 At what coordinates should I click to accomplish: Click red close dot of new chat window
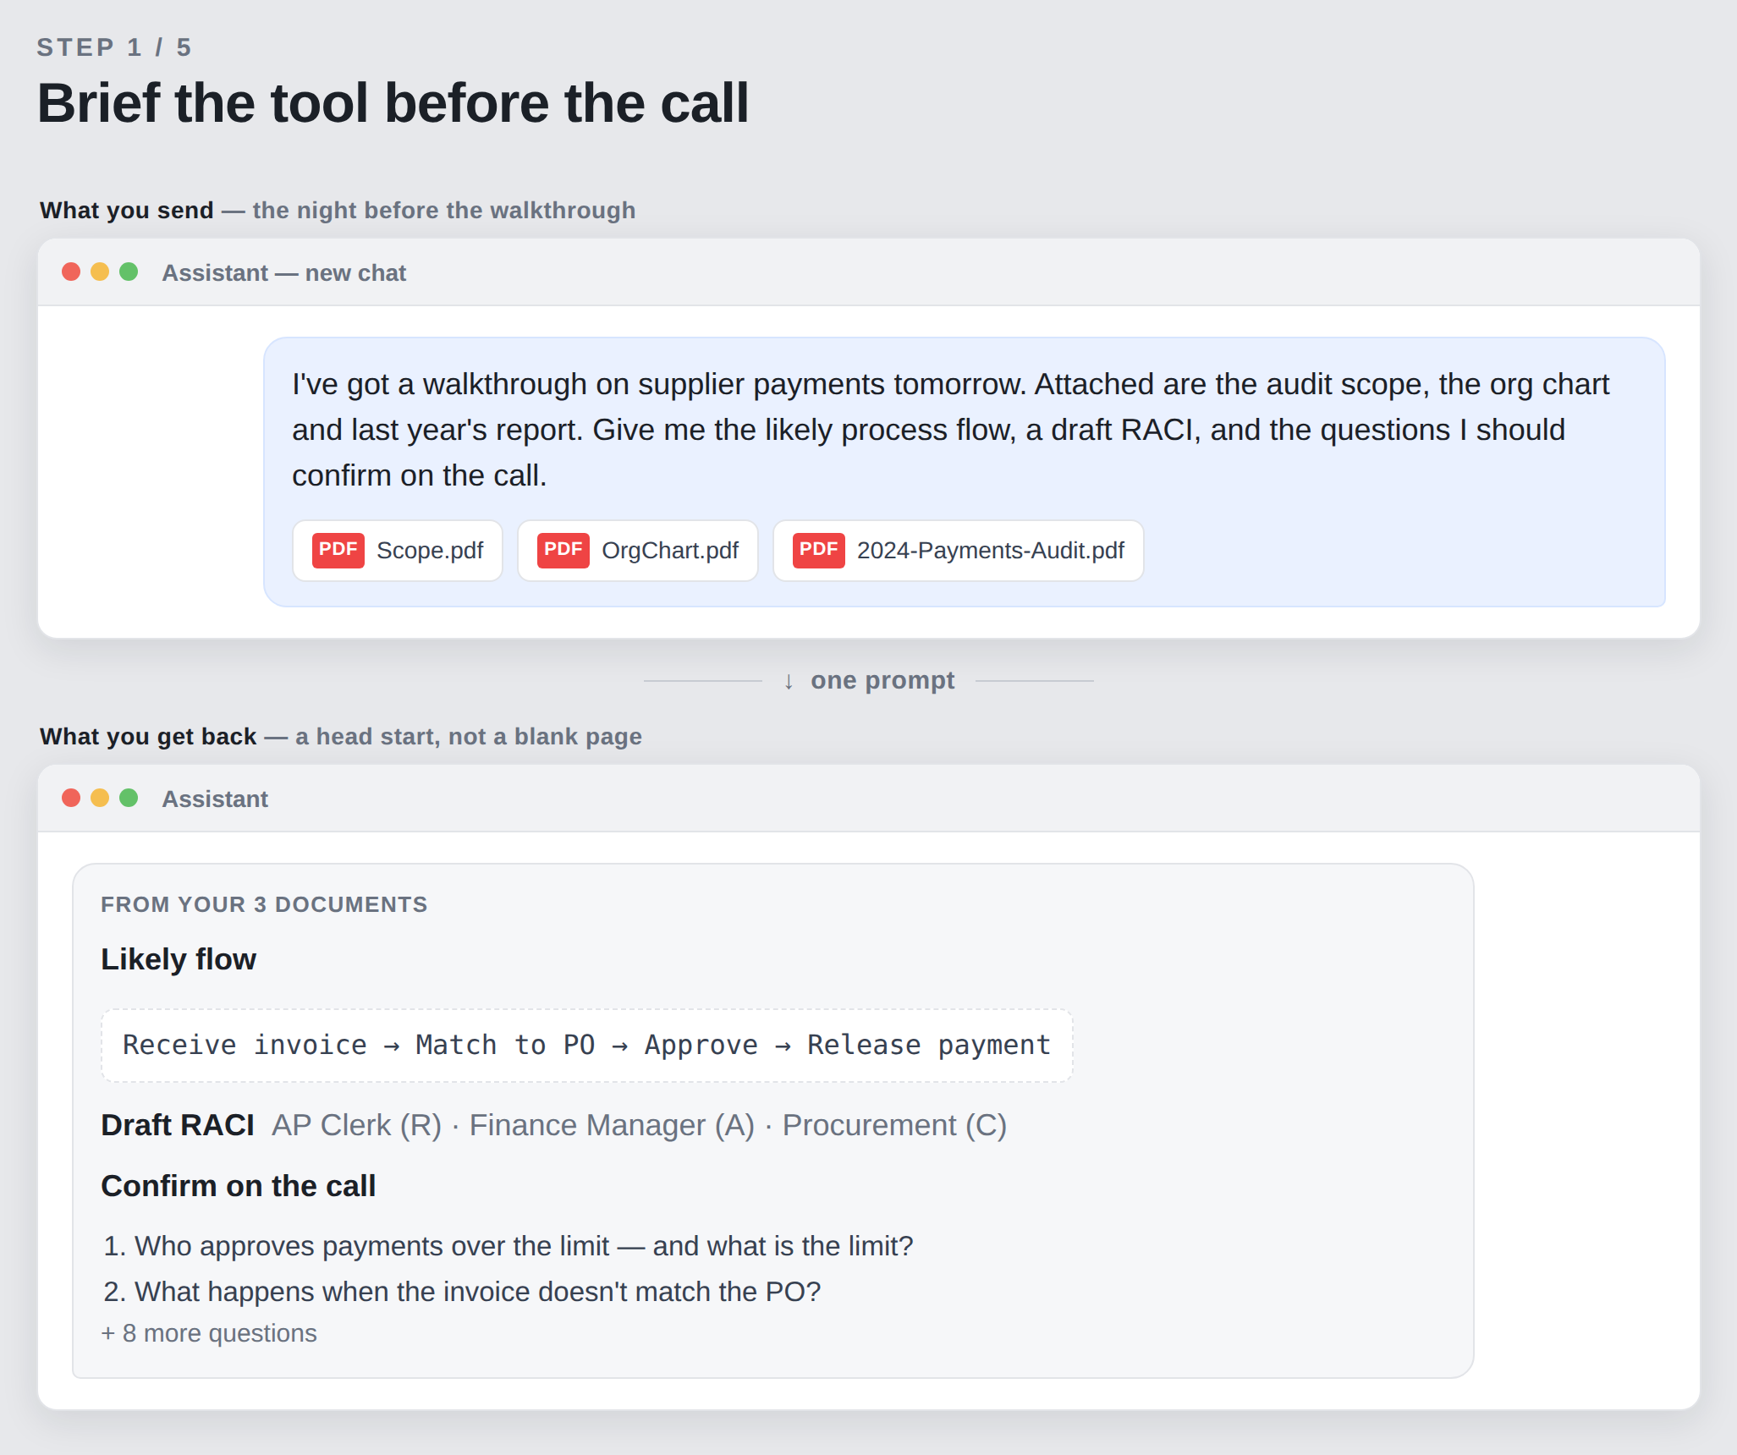click(71, 272)
